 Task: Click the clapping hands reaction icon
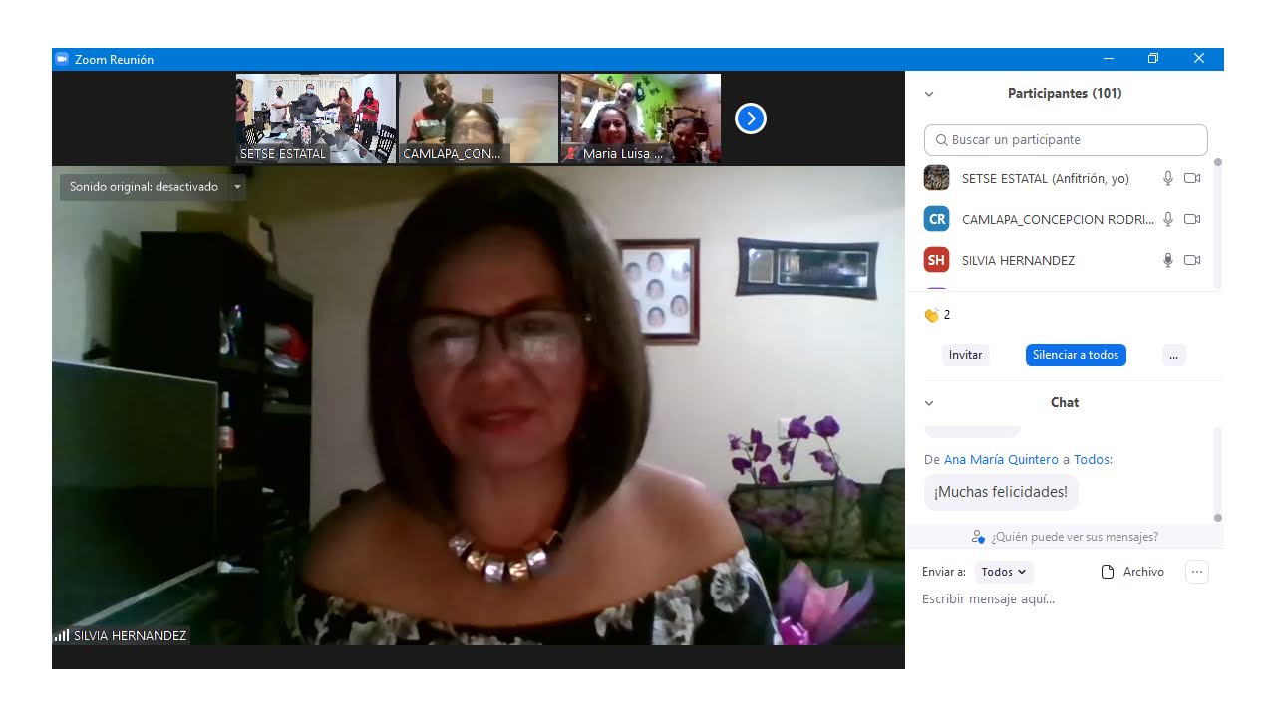click(x=931, y=315)
